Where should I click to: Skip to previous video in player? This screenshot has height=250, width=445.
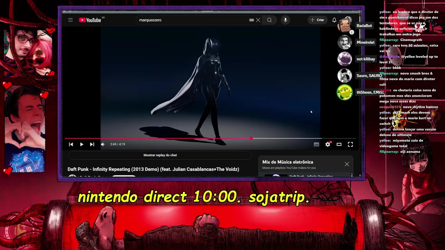(71, 144)
